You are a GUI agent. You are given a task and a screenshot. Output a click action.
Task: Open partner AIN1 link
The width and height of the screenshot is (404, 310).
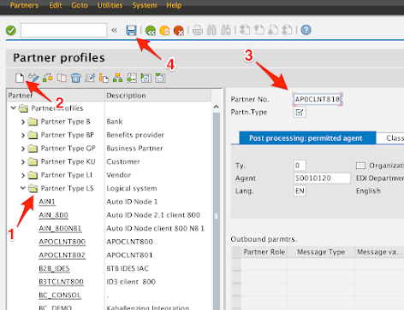[47, 202]
